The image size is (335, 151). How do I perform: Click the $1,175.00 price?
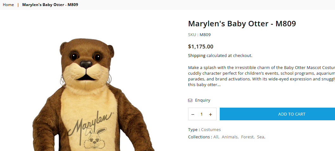(201, 47)
